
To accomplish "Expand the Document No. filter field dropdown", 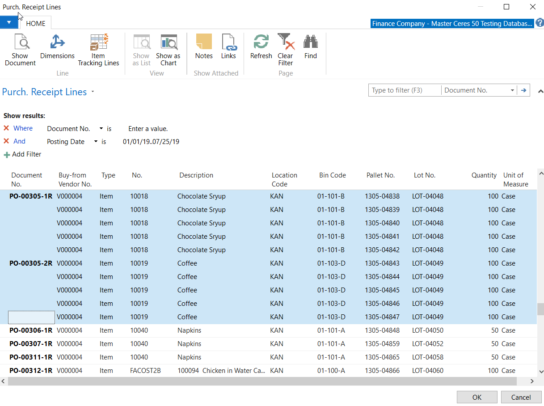I will click(x=101, y=129).
